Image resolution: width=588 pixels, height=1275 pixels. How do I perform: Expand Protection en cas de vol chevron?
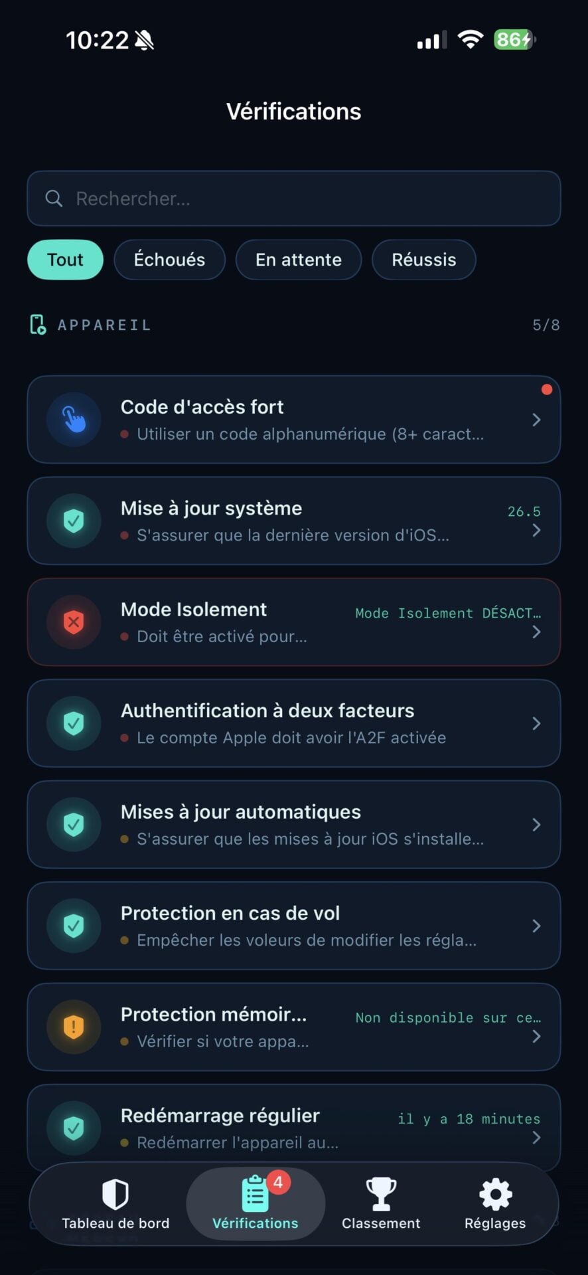click(x=536, y=926)
